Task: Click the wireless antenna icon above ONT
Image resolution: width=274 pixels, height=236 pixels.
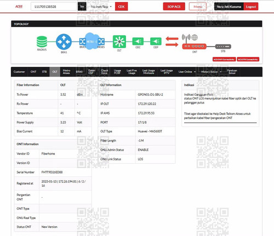Action: click(x=186, y=38)
